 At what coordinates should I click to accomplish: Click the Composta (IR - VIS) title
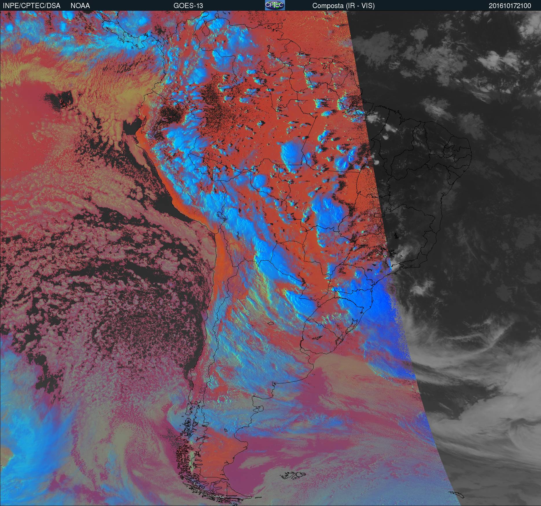click(343, 5)
